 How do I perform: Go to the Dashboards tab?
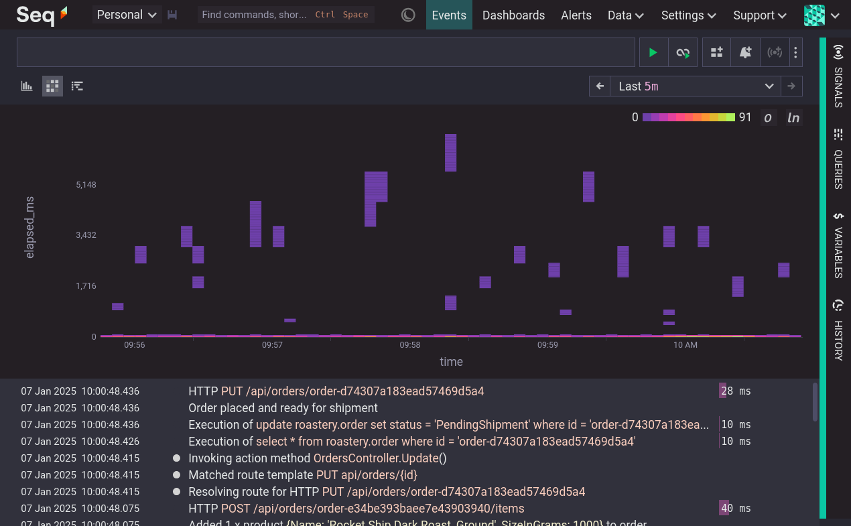(513, 15)
